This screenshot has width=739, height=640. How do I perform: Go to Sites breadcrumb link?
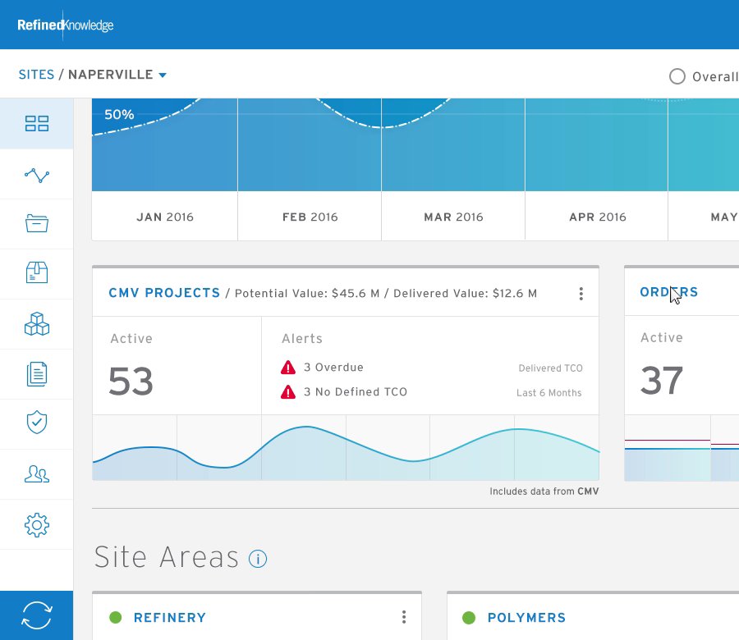(x=36, y=75)
